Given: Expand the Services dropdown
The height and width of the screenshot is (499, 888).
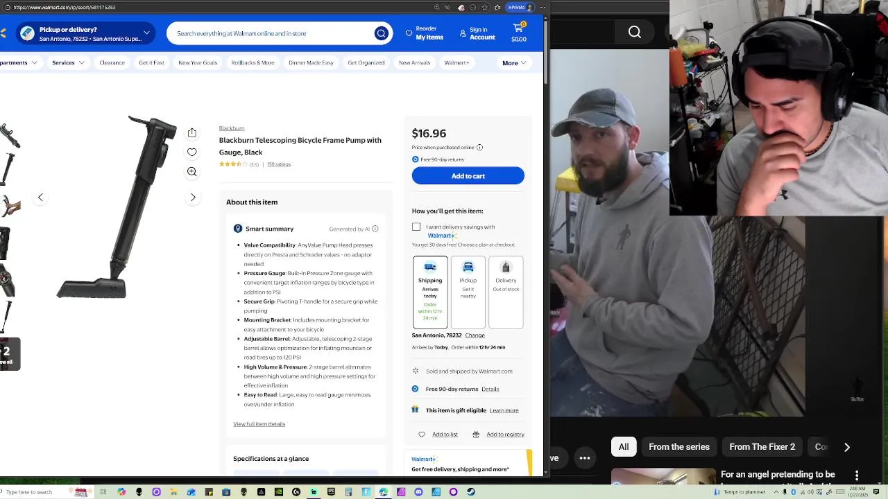Looking at the screenshot, I should click(x=68, y=62).
